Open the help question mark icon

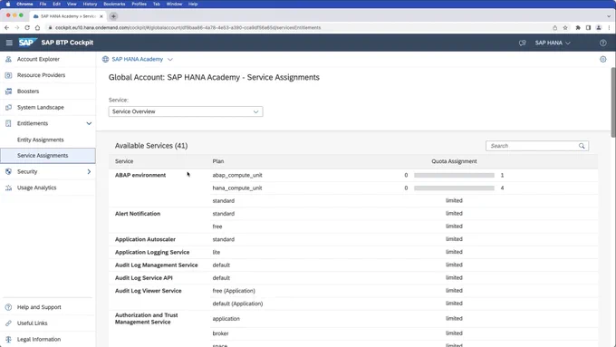click(603, 43)
